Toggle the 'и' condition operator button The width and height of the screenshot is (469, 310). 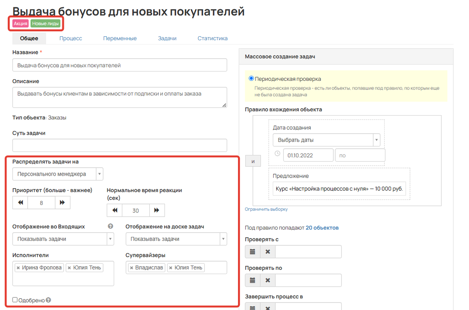[x=253, y=161]
